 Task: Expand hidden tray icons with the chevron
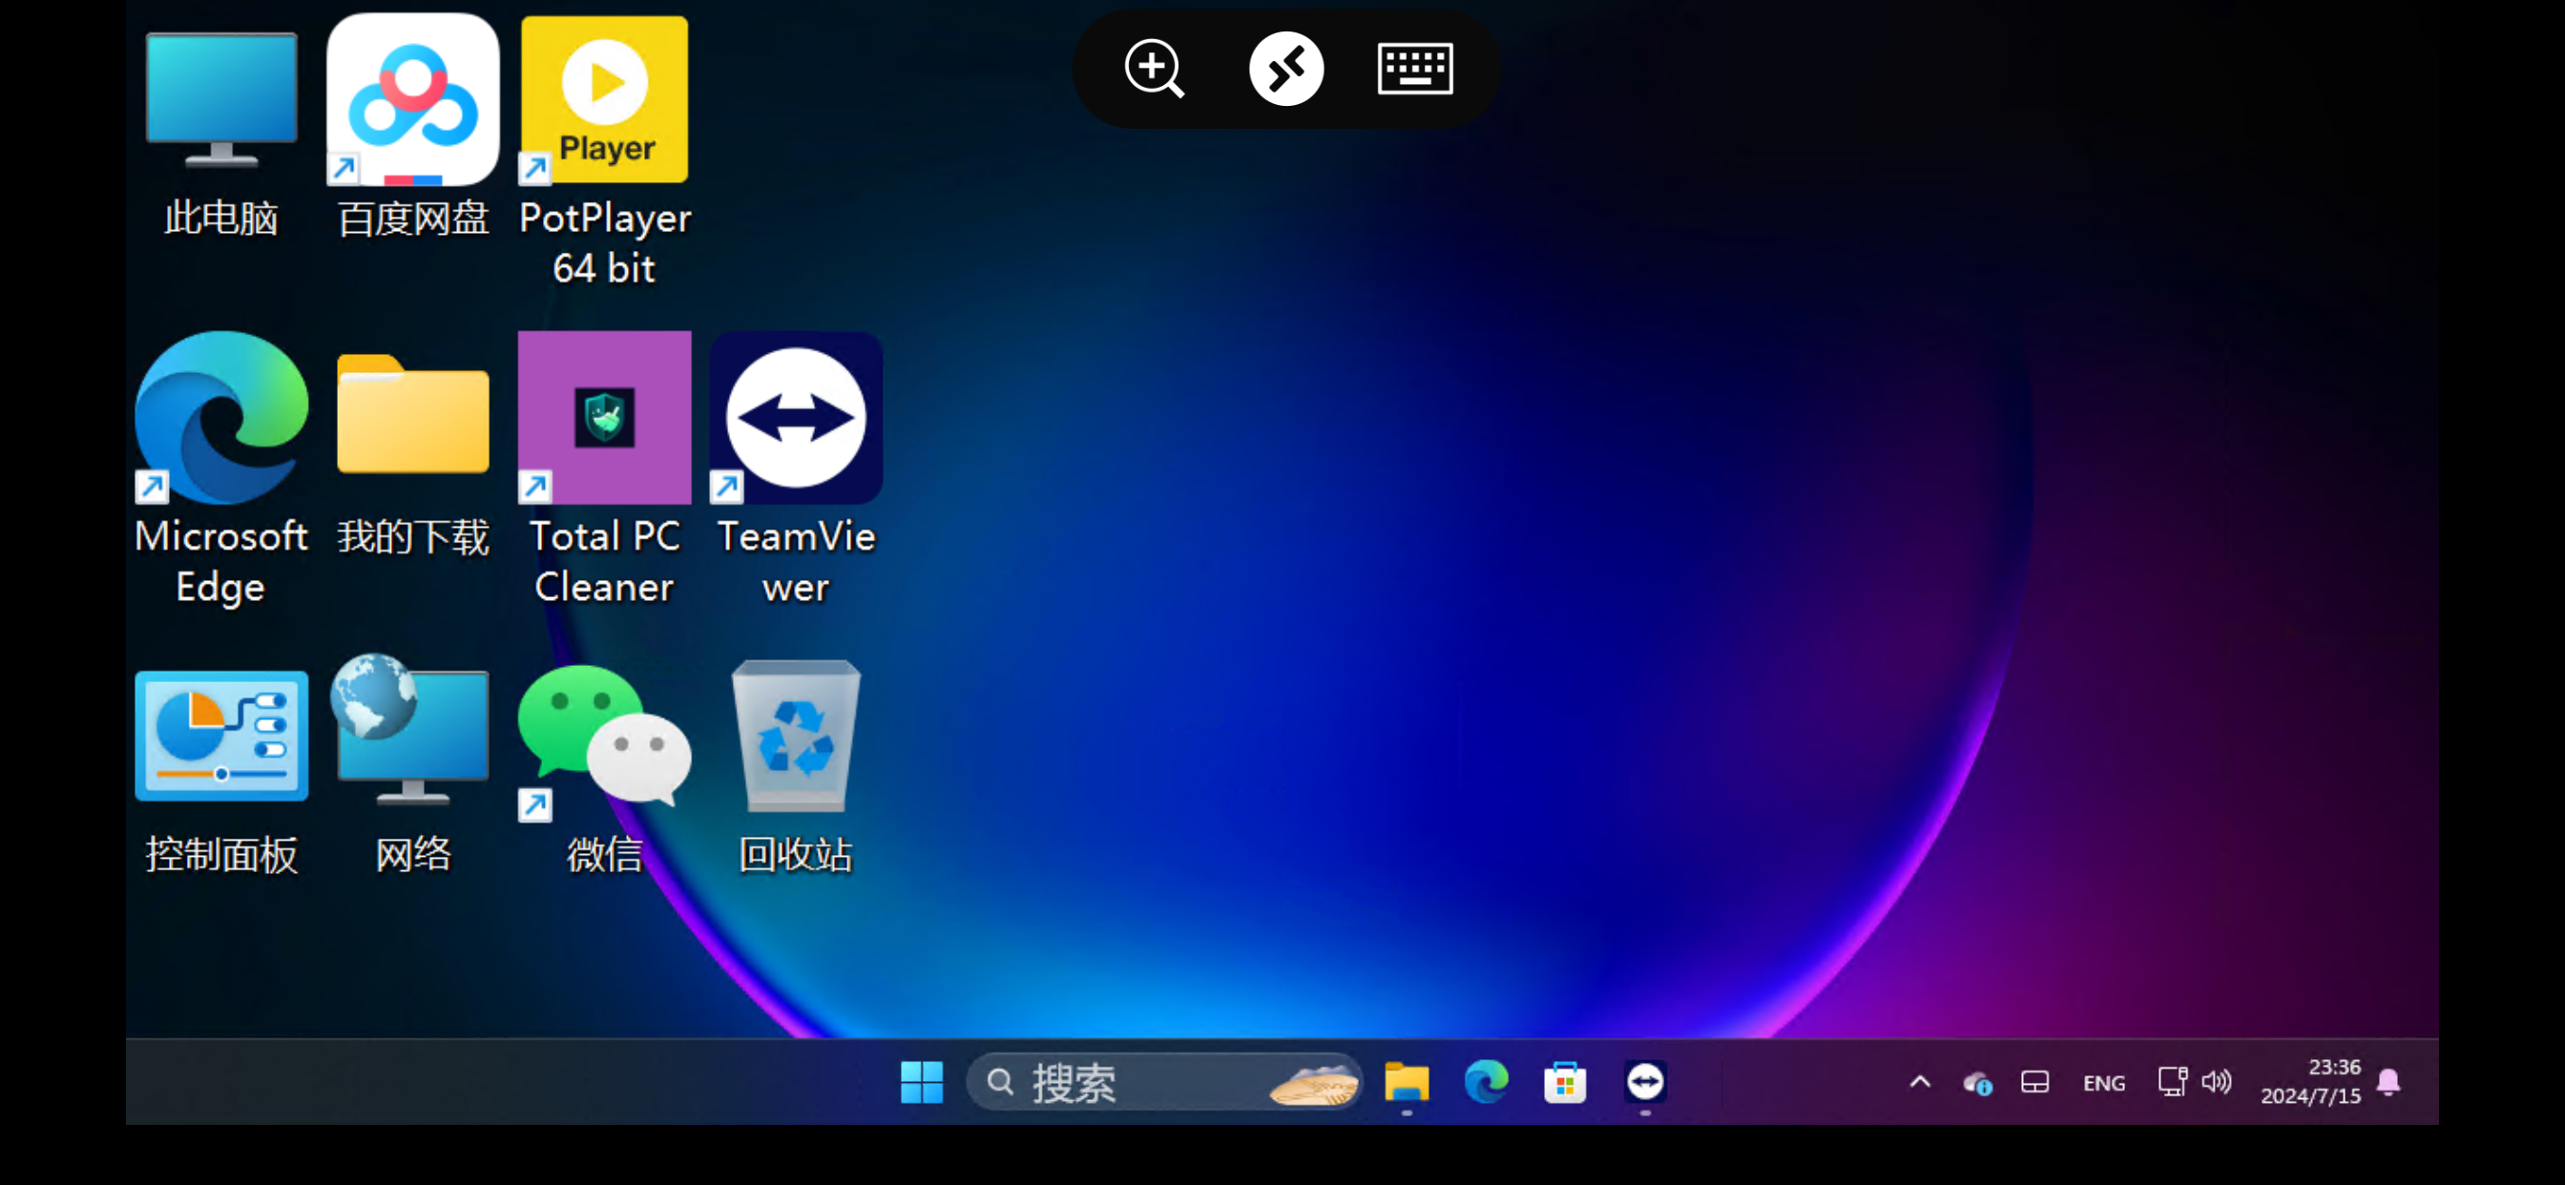click(x=1920, y=1081)
